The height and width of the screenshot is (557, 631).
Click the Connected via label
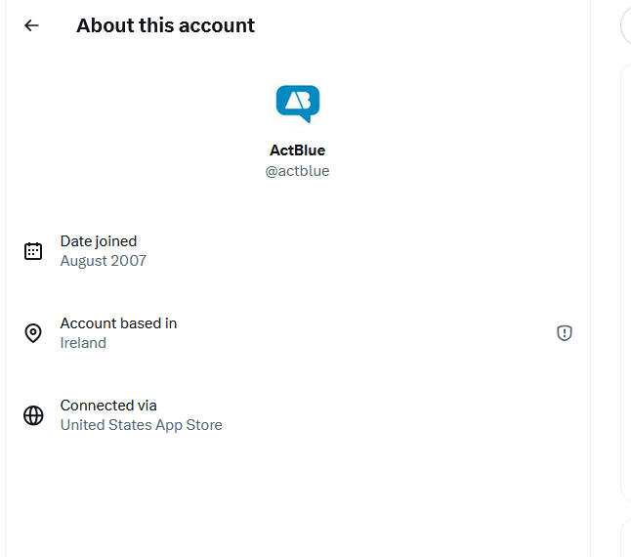[108, 406]
